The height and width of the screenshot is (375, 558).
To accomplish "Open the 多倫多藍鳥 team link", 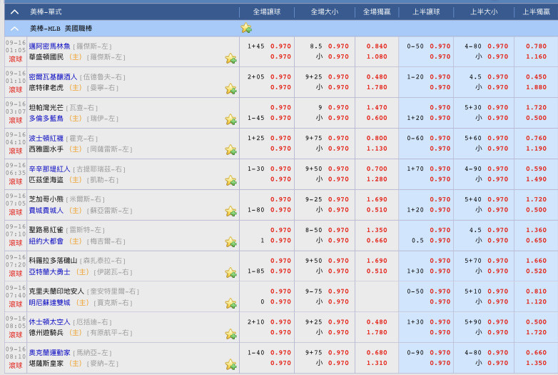I will point(46,119).
